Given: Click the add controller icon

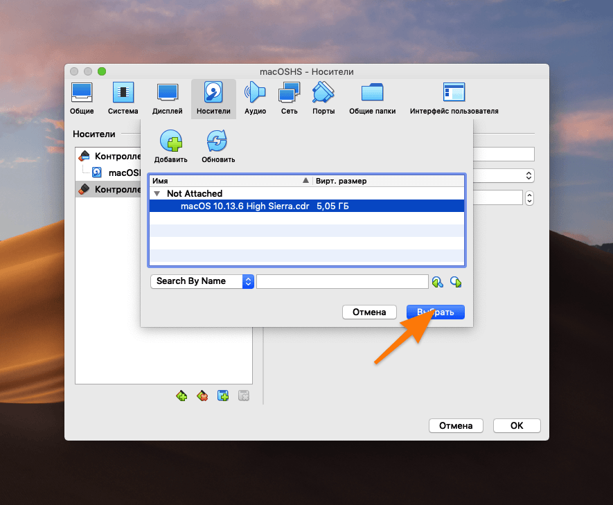Looking at the screenshot, I should click(x=181, y=396).
